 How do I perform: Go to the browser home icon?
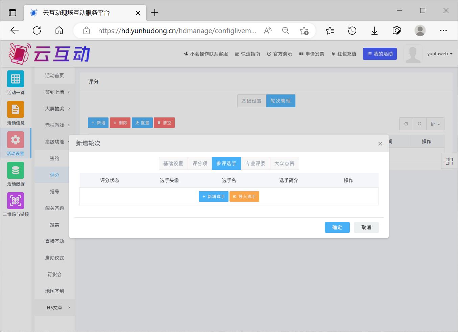point(59,30)
